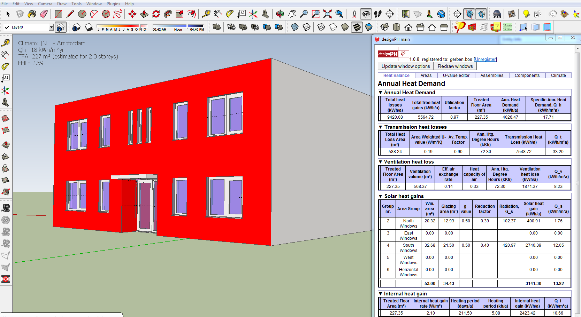Viewport: 581px width, 317px height.
Task: Click the designPH question mark help icon
Action: (495, 27)
